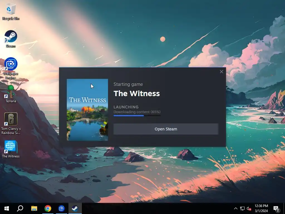
Task: Select the Wallpaper Engine desktop shortcut
Action: (x=11, y=68)
